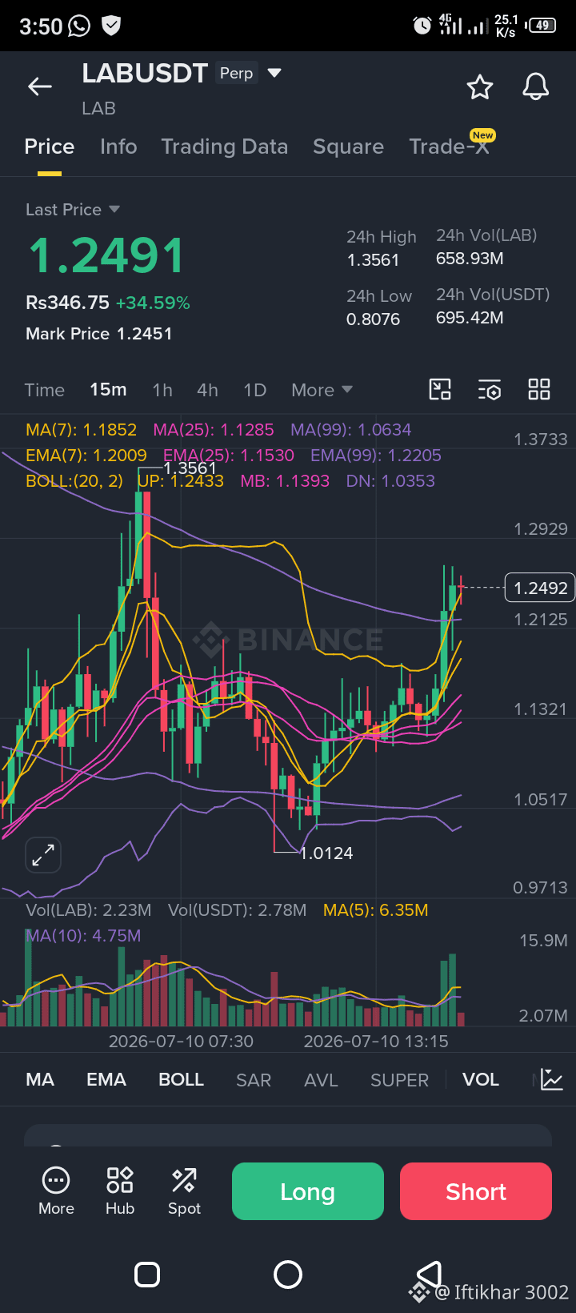Toggle the SUPER indicator
The width and height of the screenshot is (576, 1313).
click(400, 1079)
